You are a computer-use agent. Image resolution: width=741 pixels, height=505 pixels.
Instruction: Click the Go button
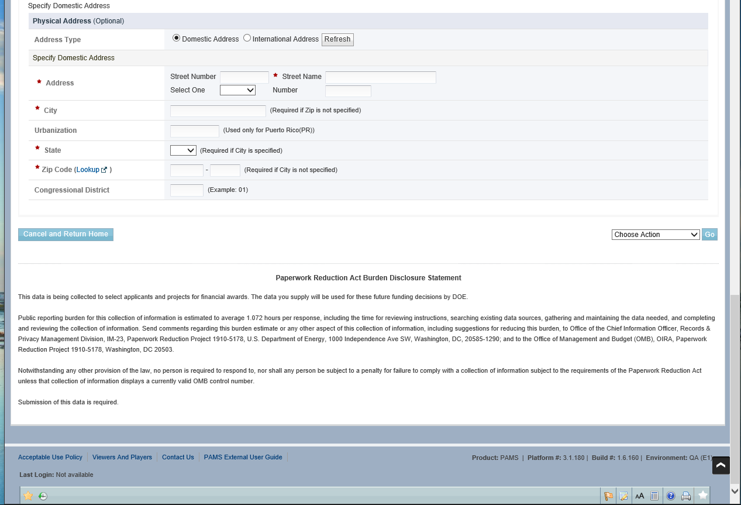coord(709,235)
